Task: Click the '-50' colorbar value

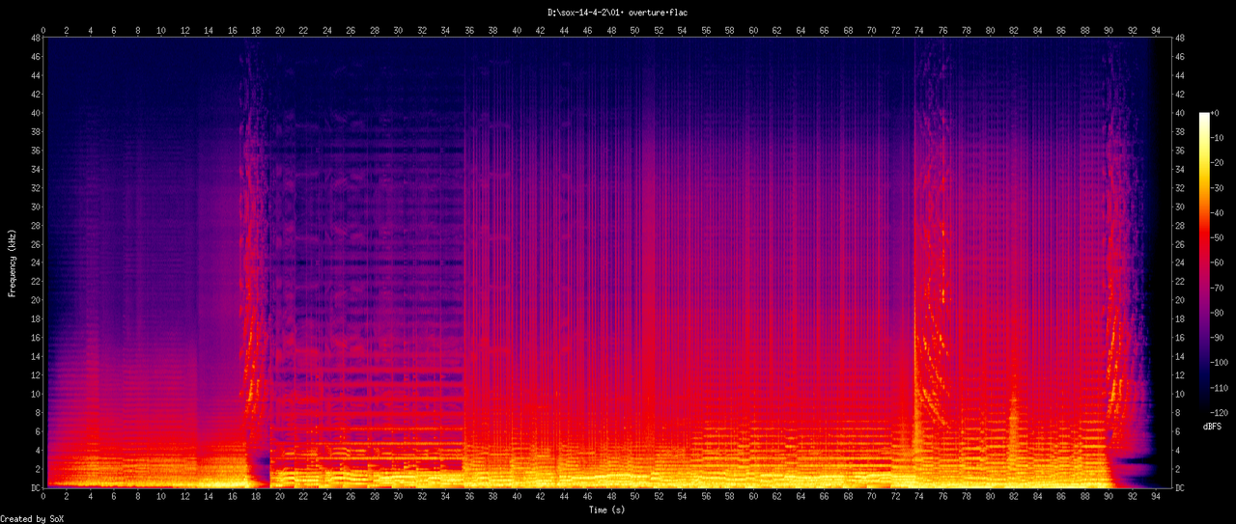Action: [1219, 237]
